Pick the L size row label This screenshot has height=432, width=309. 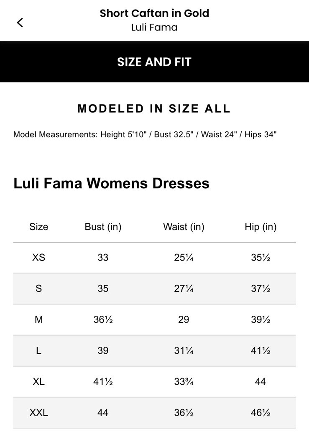tap(38, 351)
